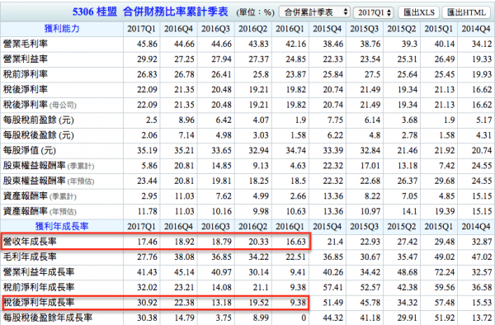495x325 pixels.
Task: Click the 獲利年成長率 section header
Action: click(x=62, y=226)
